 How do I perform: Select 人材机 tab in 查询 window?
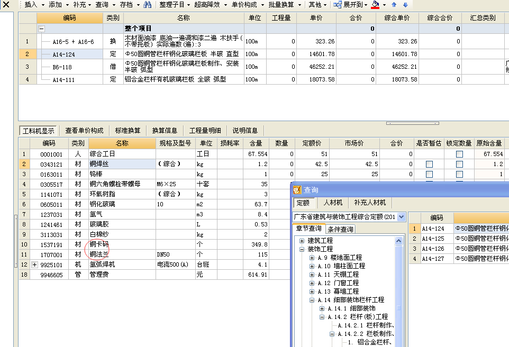[333, 203]
